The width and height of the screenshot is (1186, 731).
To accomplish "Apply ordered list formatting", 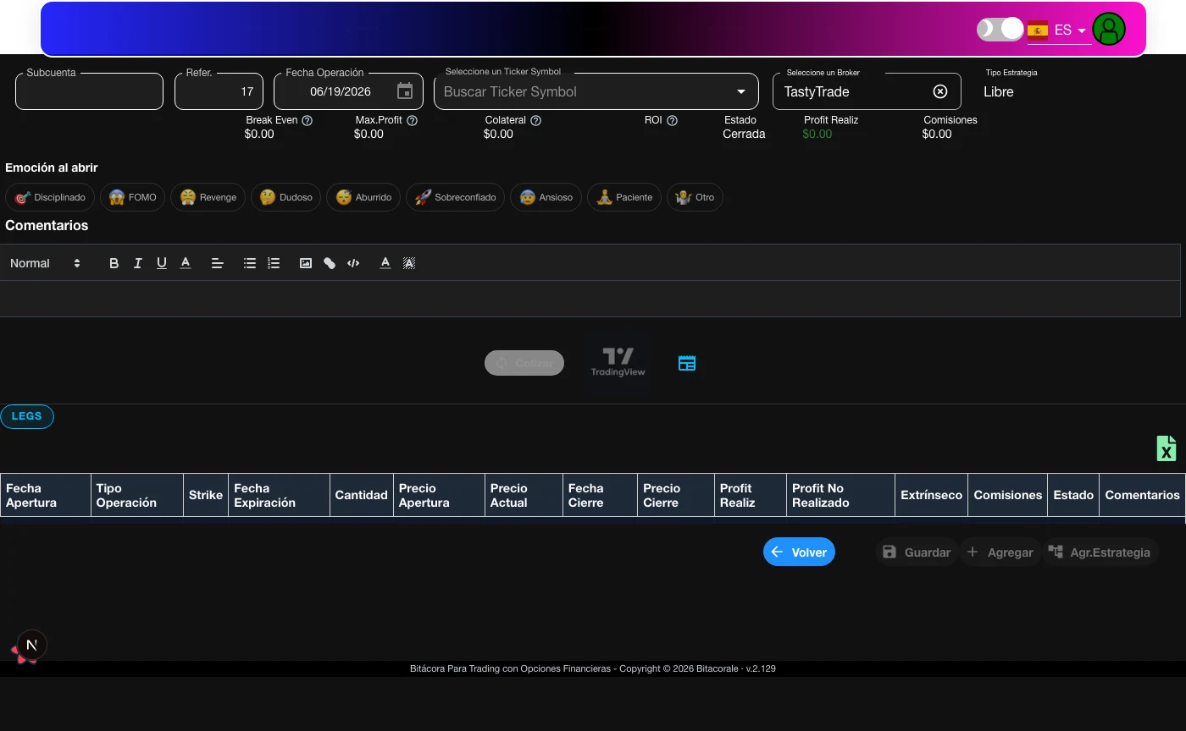I will coord(274,263).
